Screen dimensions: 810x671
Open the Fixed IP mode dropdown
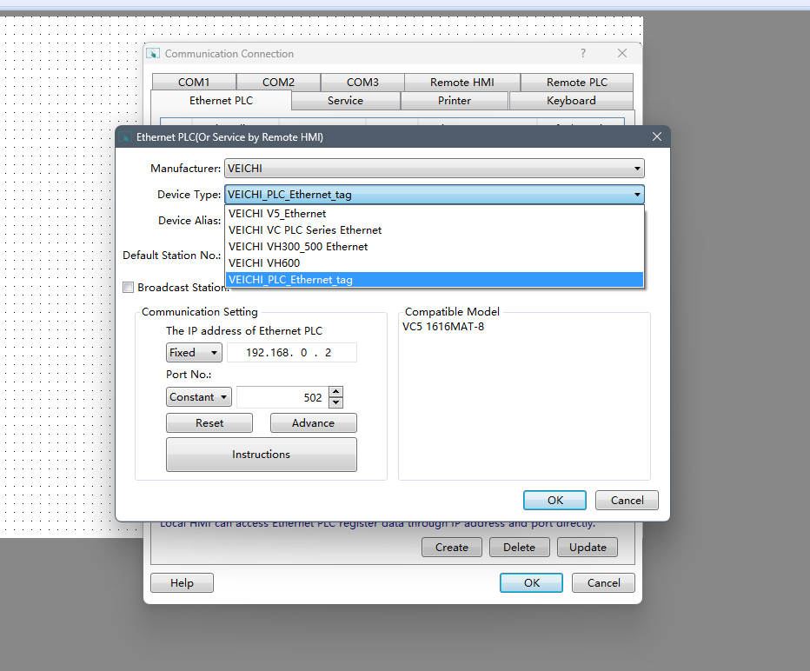click(x=194, y=353)
